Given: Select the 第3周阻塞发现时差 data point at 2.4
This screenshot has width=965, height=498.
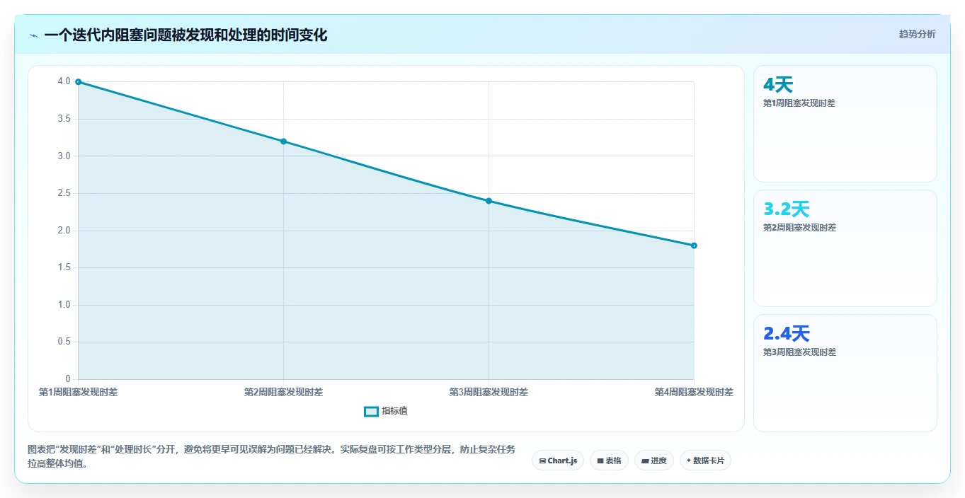Looking at the screenshot, I should pos(489,201).
